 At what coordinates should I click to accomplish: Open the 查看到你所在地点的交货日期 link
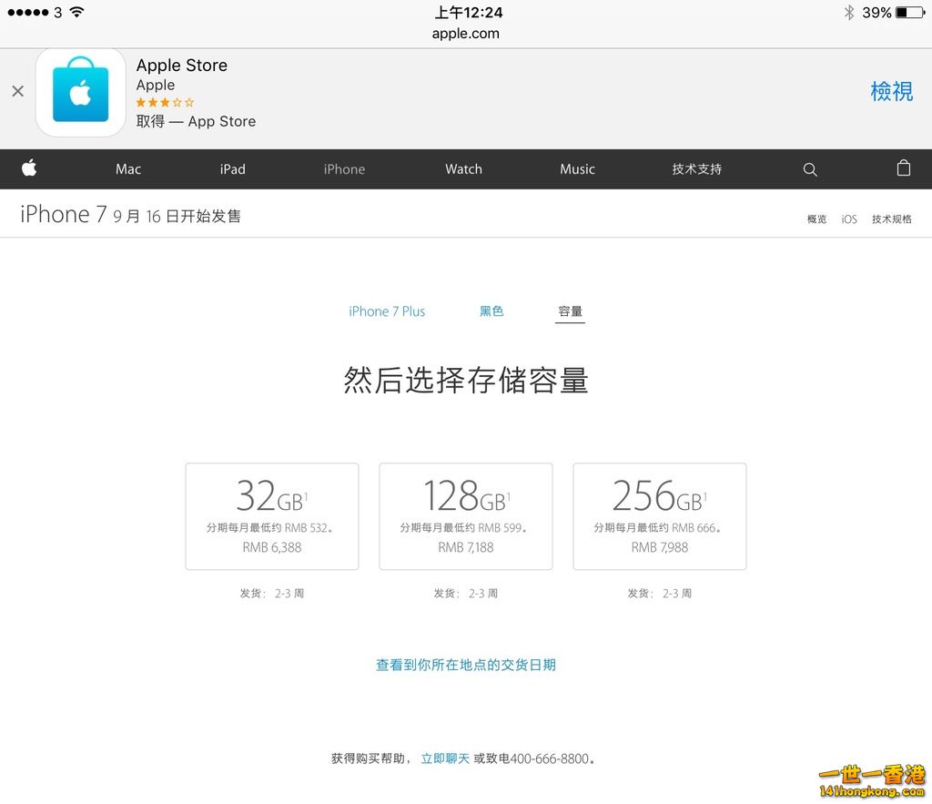(465, 665)
